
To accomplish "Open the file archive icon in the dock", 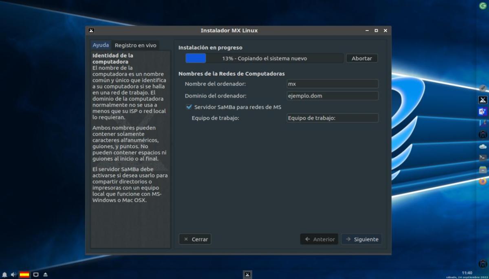I will (482, 169).
